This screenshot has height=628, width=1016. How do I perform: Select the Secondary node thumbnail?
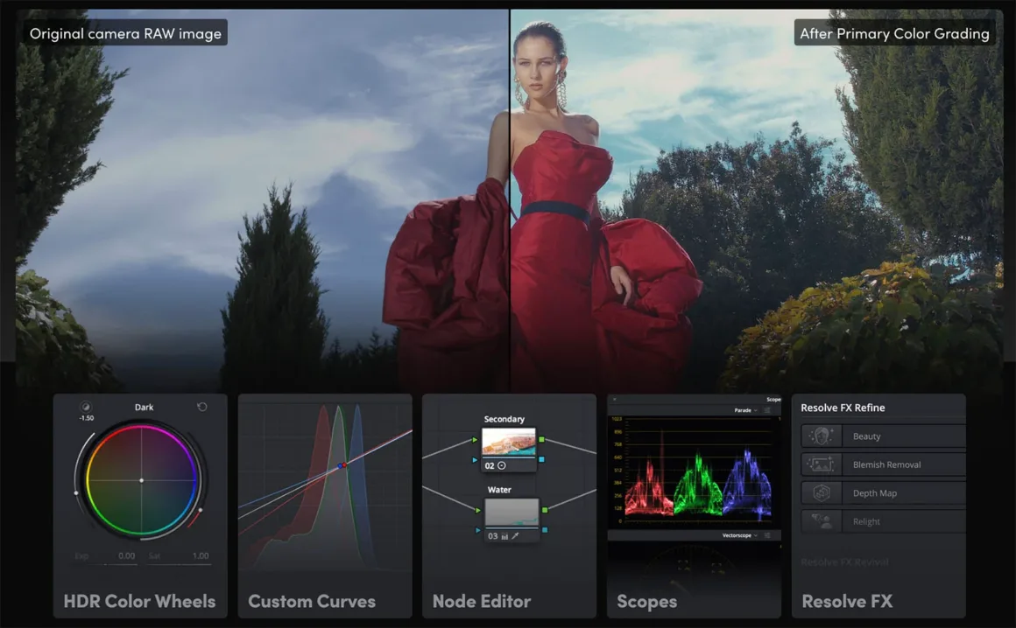point(509,443)
